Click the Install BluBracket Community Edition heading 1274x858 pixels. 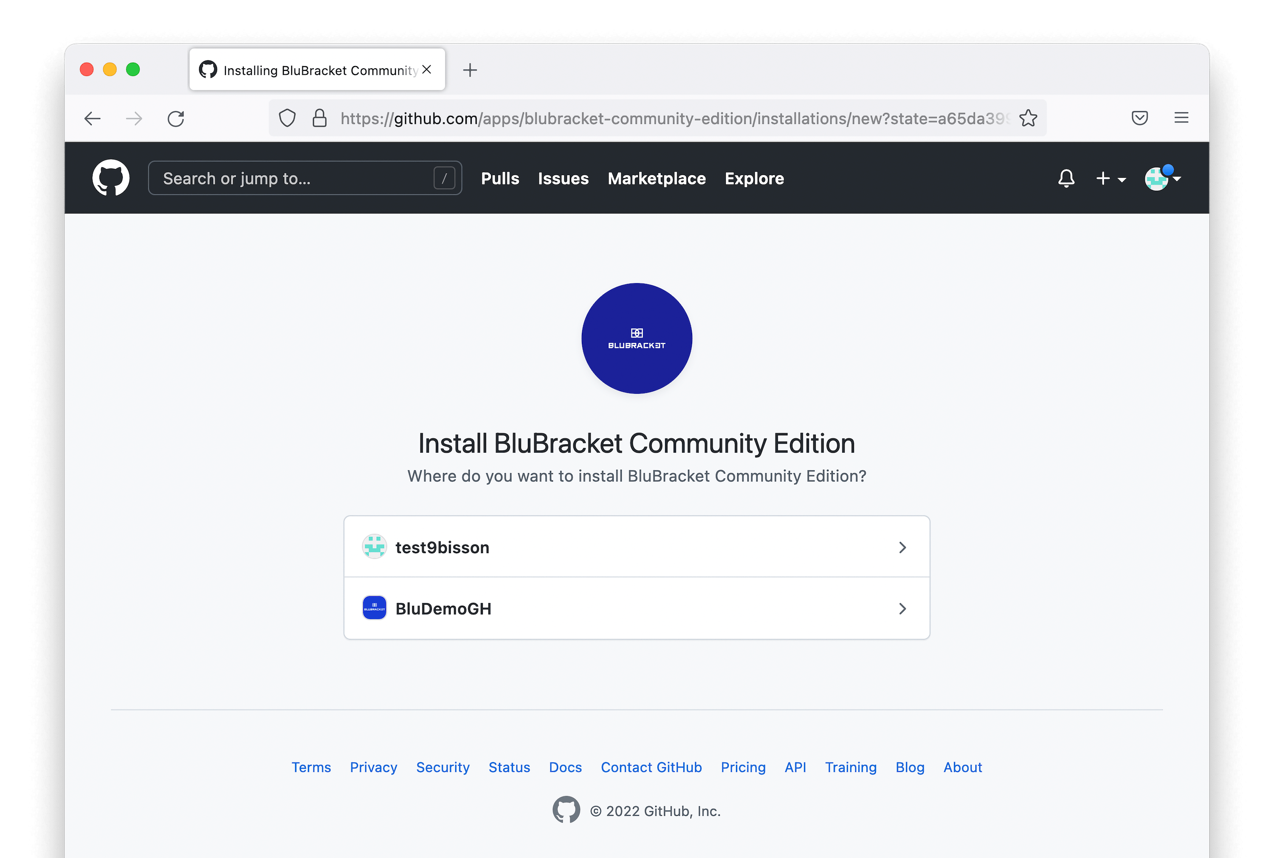click(636, 443)
